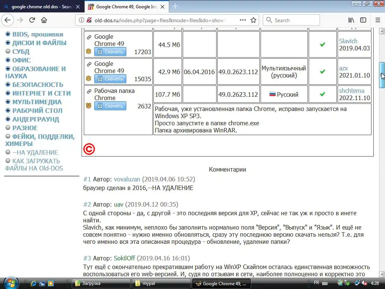Click the scrollbar down arrow

point(382,274)
